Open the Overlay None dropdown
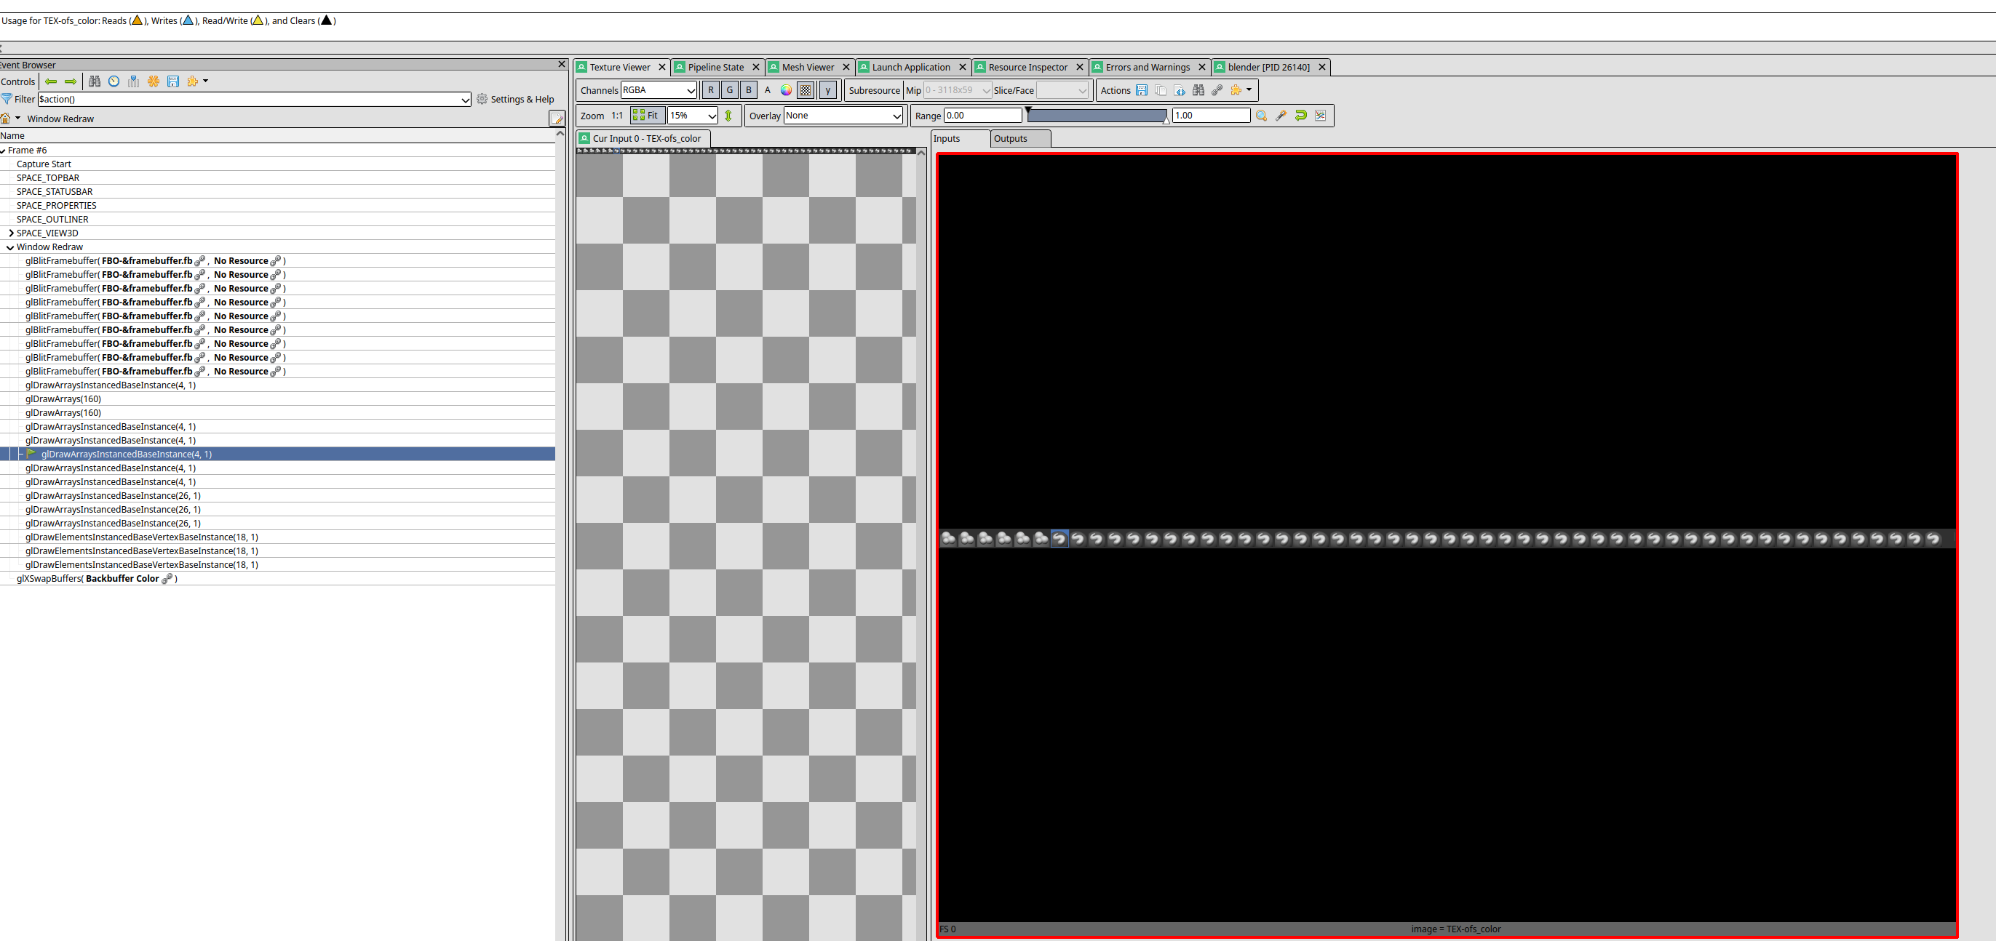 [x=843, y=116]
